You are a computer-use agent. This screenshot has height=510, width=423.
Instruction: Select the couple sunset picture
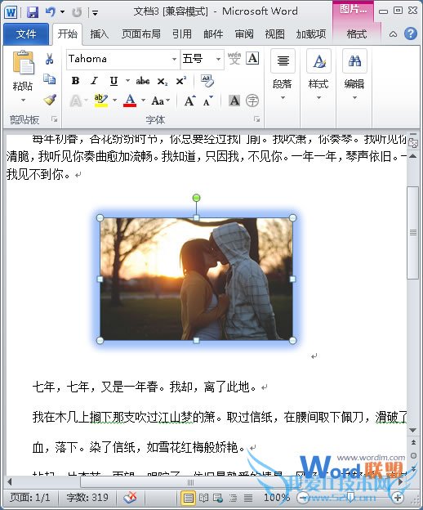196,279
